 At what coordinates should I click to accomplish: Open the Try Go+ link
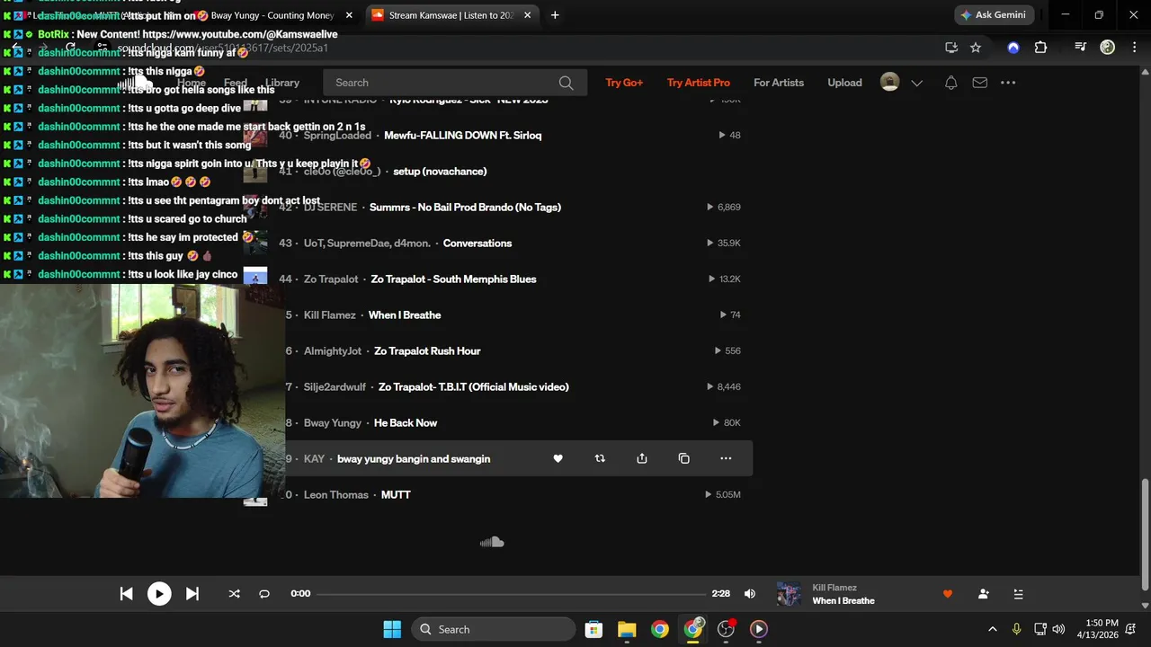point(624,83)
